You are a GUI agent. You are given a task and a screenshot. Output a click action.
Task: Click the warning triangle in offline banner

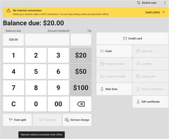point(9,10)
